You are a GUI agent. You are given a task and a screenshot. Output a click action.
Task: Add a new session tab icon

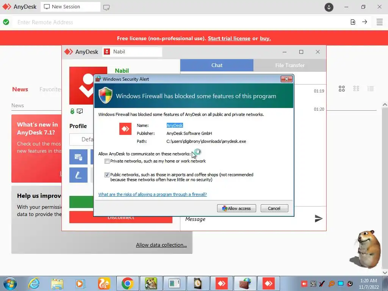pos(106,8)
